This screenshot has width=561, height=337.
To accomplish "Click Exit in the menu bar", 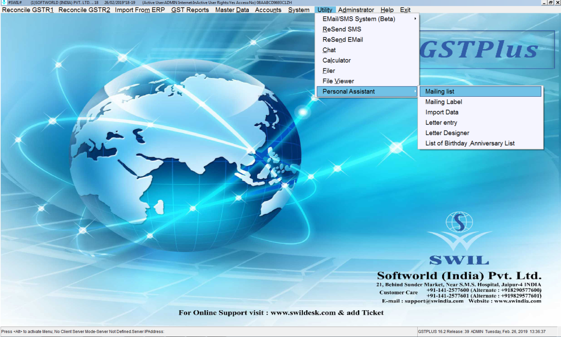I will click(x=405, y=10).
